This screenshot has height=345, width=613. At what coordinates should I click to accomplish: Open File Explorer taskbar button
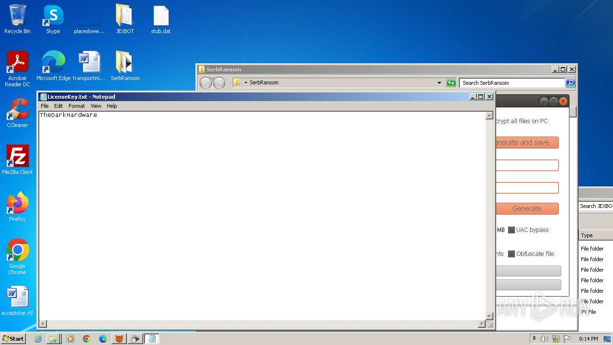(53, 339)
